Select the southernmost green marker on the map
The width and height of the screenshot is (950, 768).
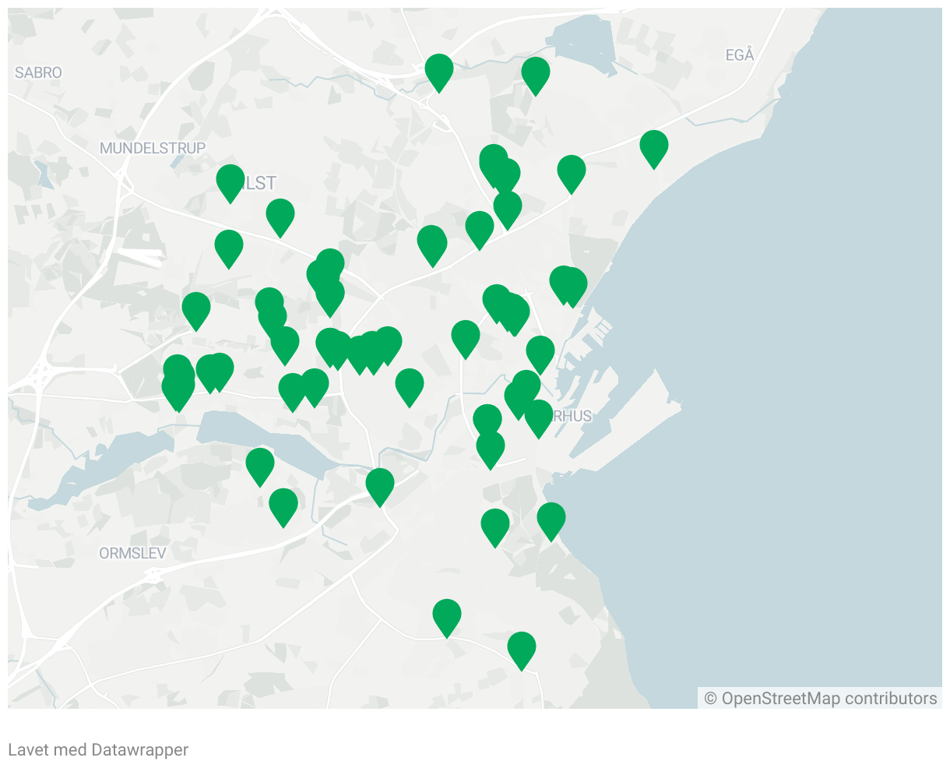(522, 648)
